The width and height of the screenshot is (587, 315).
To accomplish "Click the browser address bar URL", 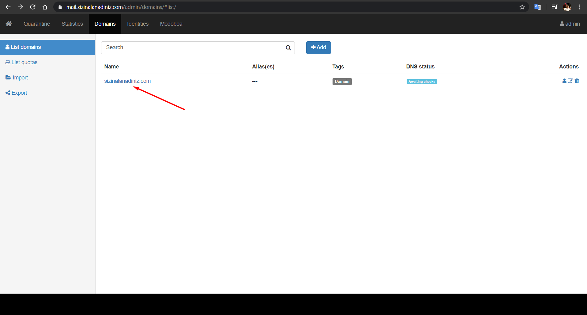I will coord(121,7).
